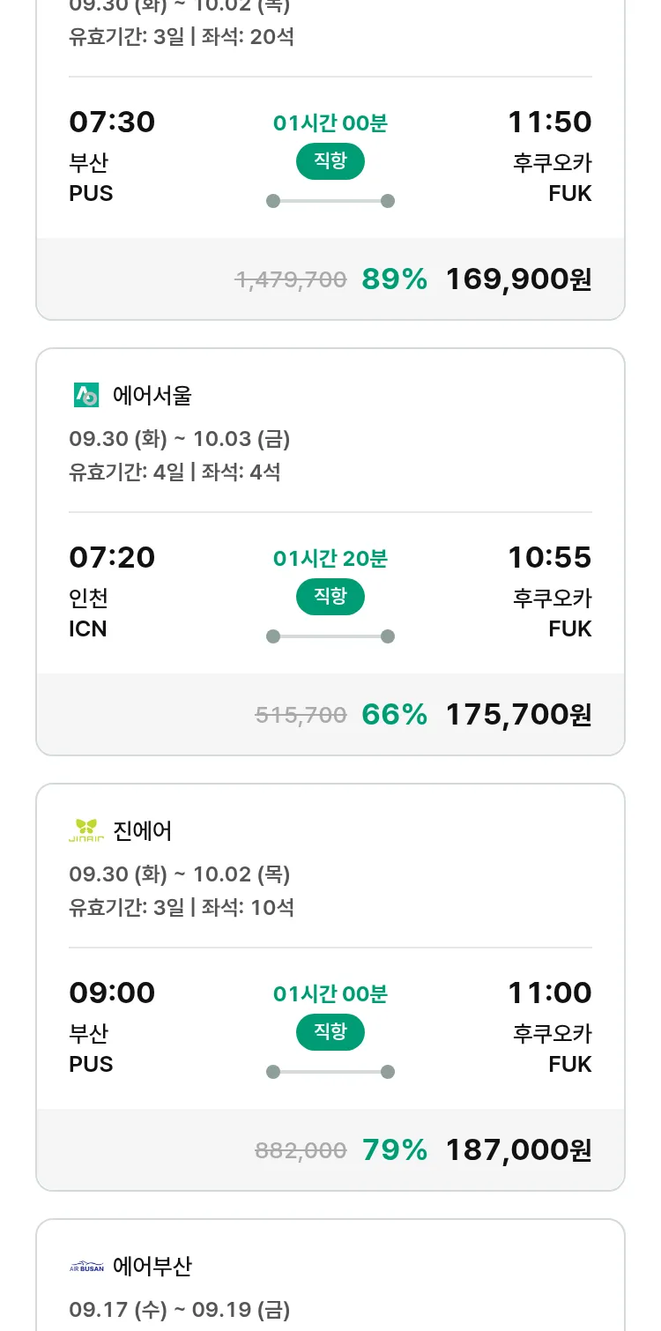Select the 169,900원 fare price
This screenshot has height=1331, width=661.
518,279
